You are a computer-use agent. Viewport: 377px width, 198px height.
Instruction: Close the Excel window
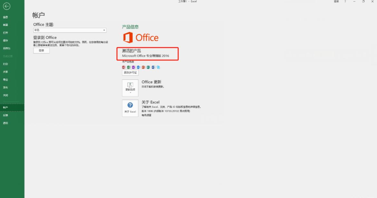click(372, 1)
